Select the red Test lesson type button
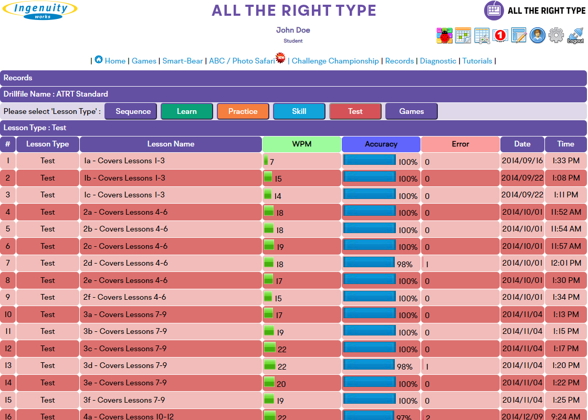 355,111
